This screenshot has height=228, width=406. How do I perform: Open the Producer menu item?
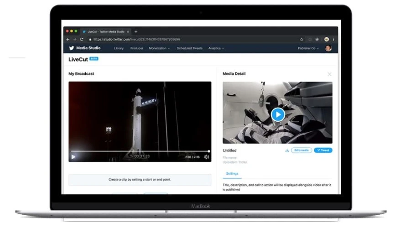point(137,48)
